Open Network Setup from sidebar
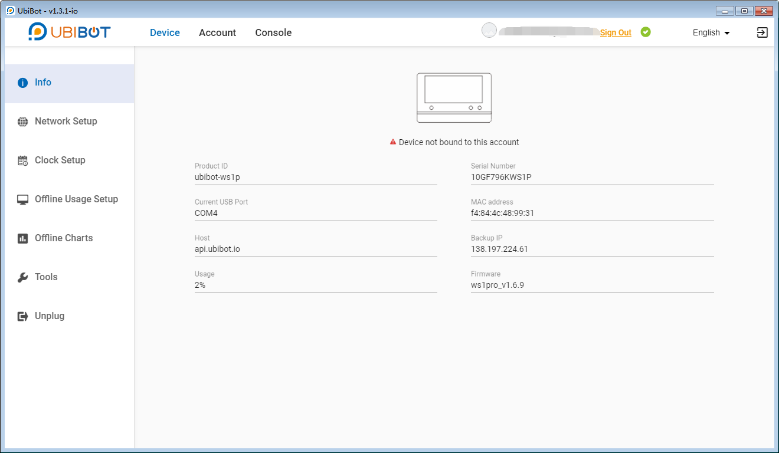 pyautogui.click(x=69, y=122)
